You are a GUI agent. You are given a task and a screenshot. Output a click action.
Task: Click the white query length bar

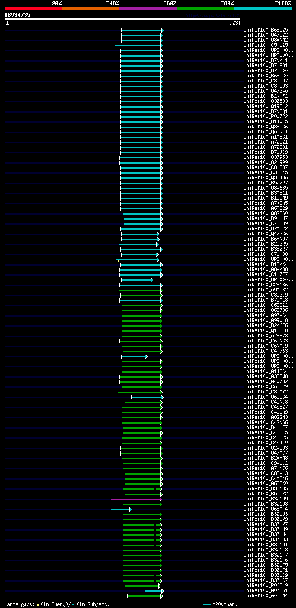(x=122, y=19)
